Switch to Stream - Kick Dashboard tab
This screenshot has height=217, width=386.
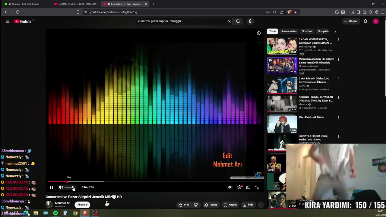[x=25, y=4]
